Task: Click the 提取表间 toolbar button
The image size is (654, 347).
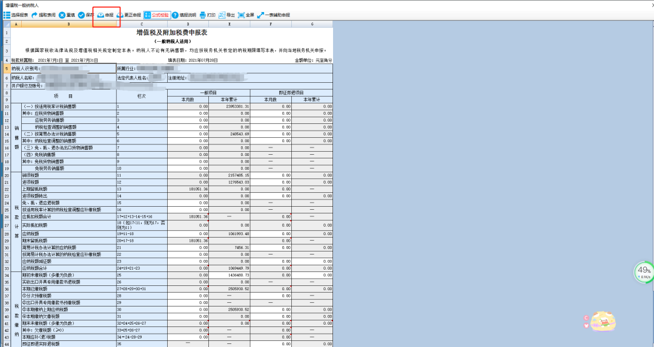Action: click(x=44, y=15)
